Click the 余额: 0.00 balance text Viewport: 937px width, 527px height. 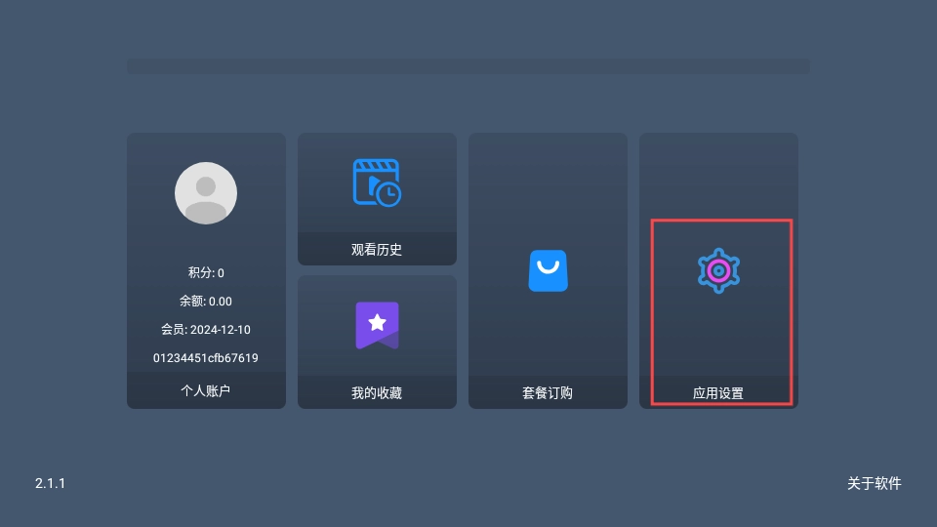click(x=206, y=302)
